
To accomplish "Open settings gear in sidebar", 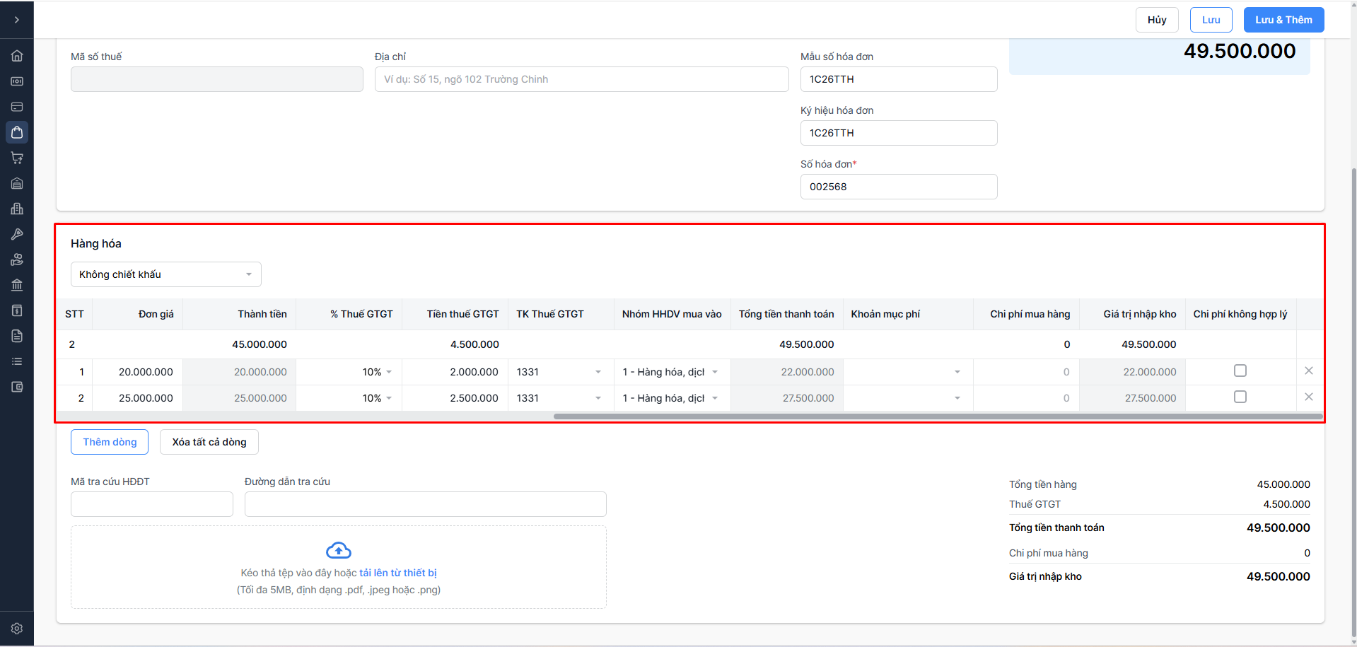I will tap(17, 629).
